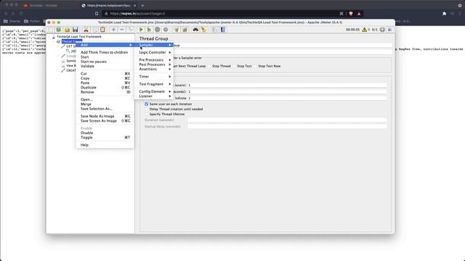Screen dimensions: 465x261
Task: Expand the Timer submenu
Action: click(154, 77)
